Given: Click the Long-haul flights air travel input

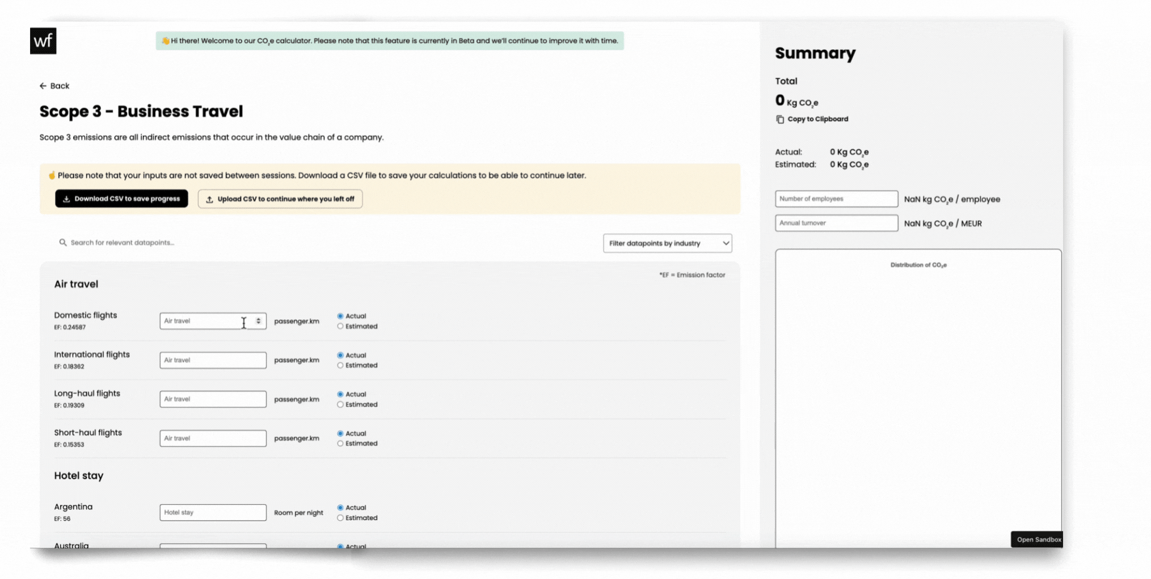Looking at the screenshot, I should (x=213, y=399).
